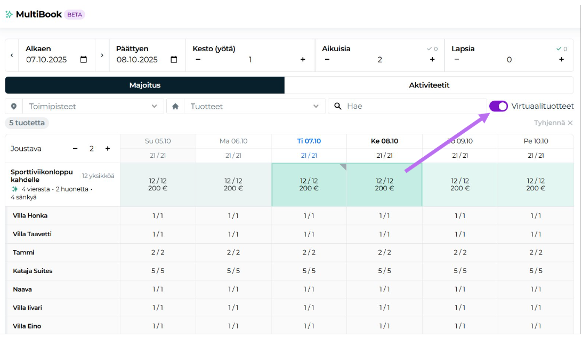The width and height of the screenshot is (582, 338).
Task: Click the home icon beside Tuotteet
Action: point(175,106)
